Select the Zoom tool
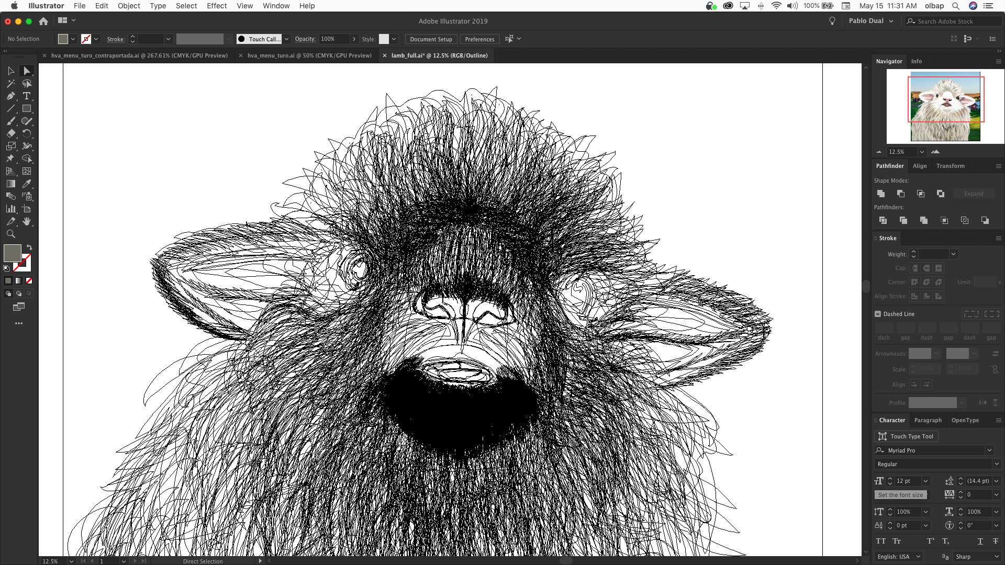The image size is (1005, 565). tap(10, 234)
